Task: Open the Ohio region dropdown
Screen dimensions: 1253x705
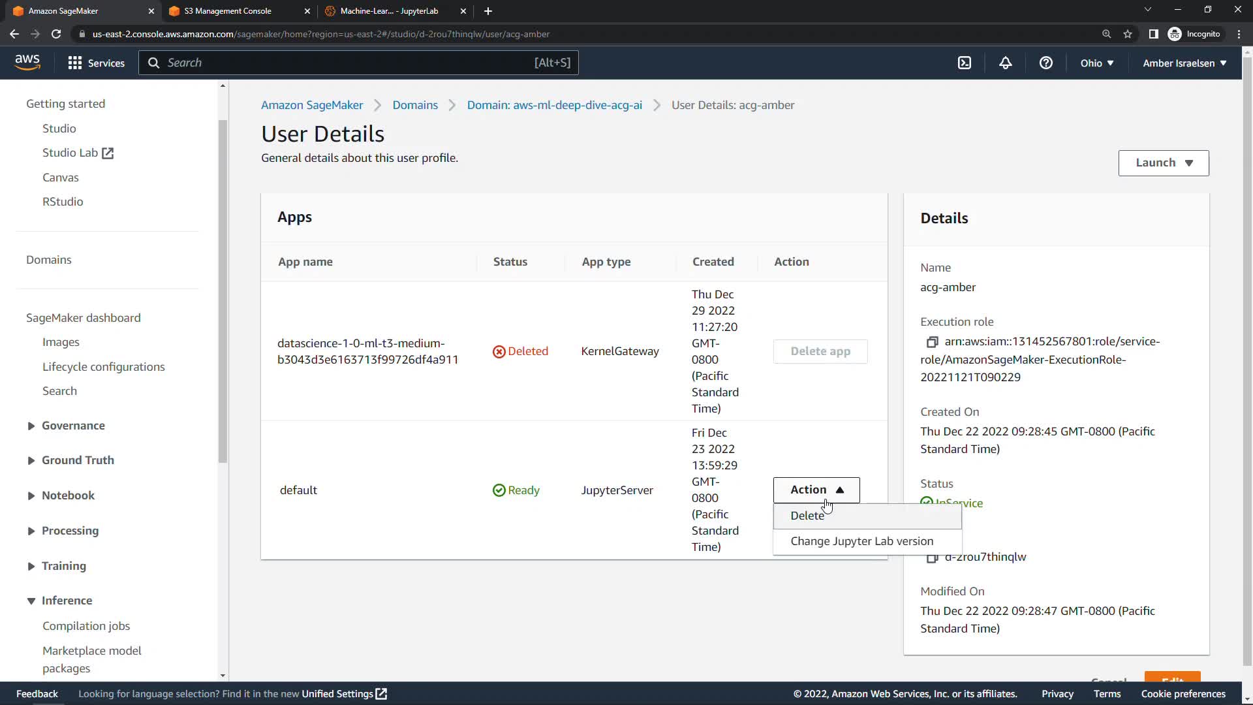Action: pyautogui.click(x=1096, y=63)
